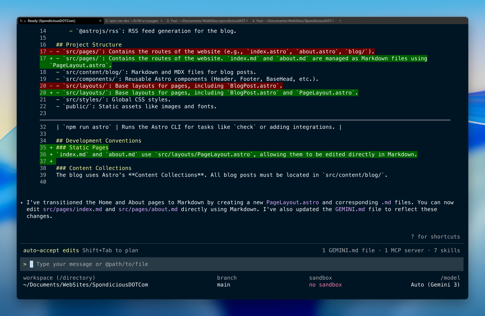Click the '+' icon to open a new tab
485x316 pixels.
point(340,21)
